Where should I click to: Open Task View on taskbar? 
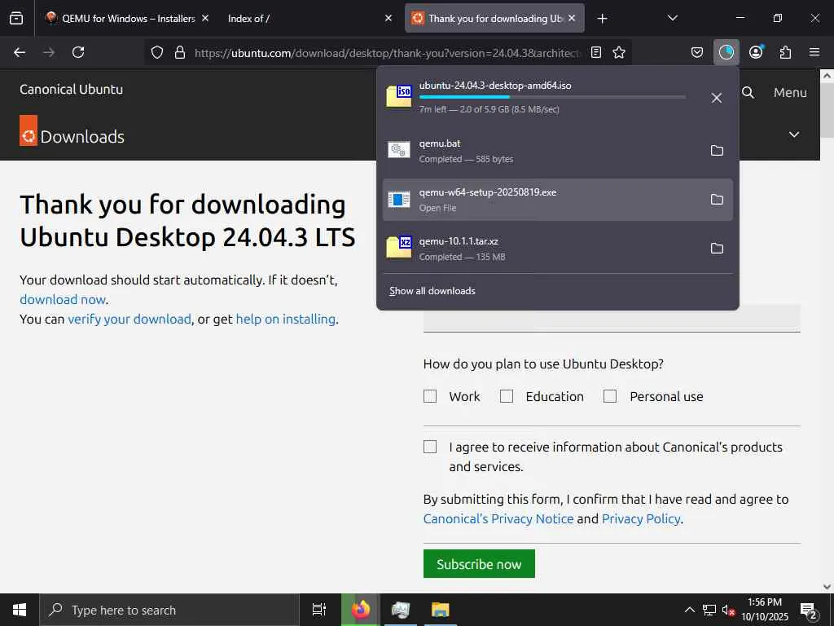319,610
